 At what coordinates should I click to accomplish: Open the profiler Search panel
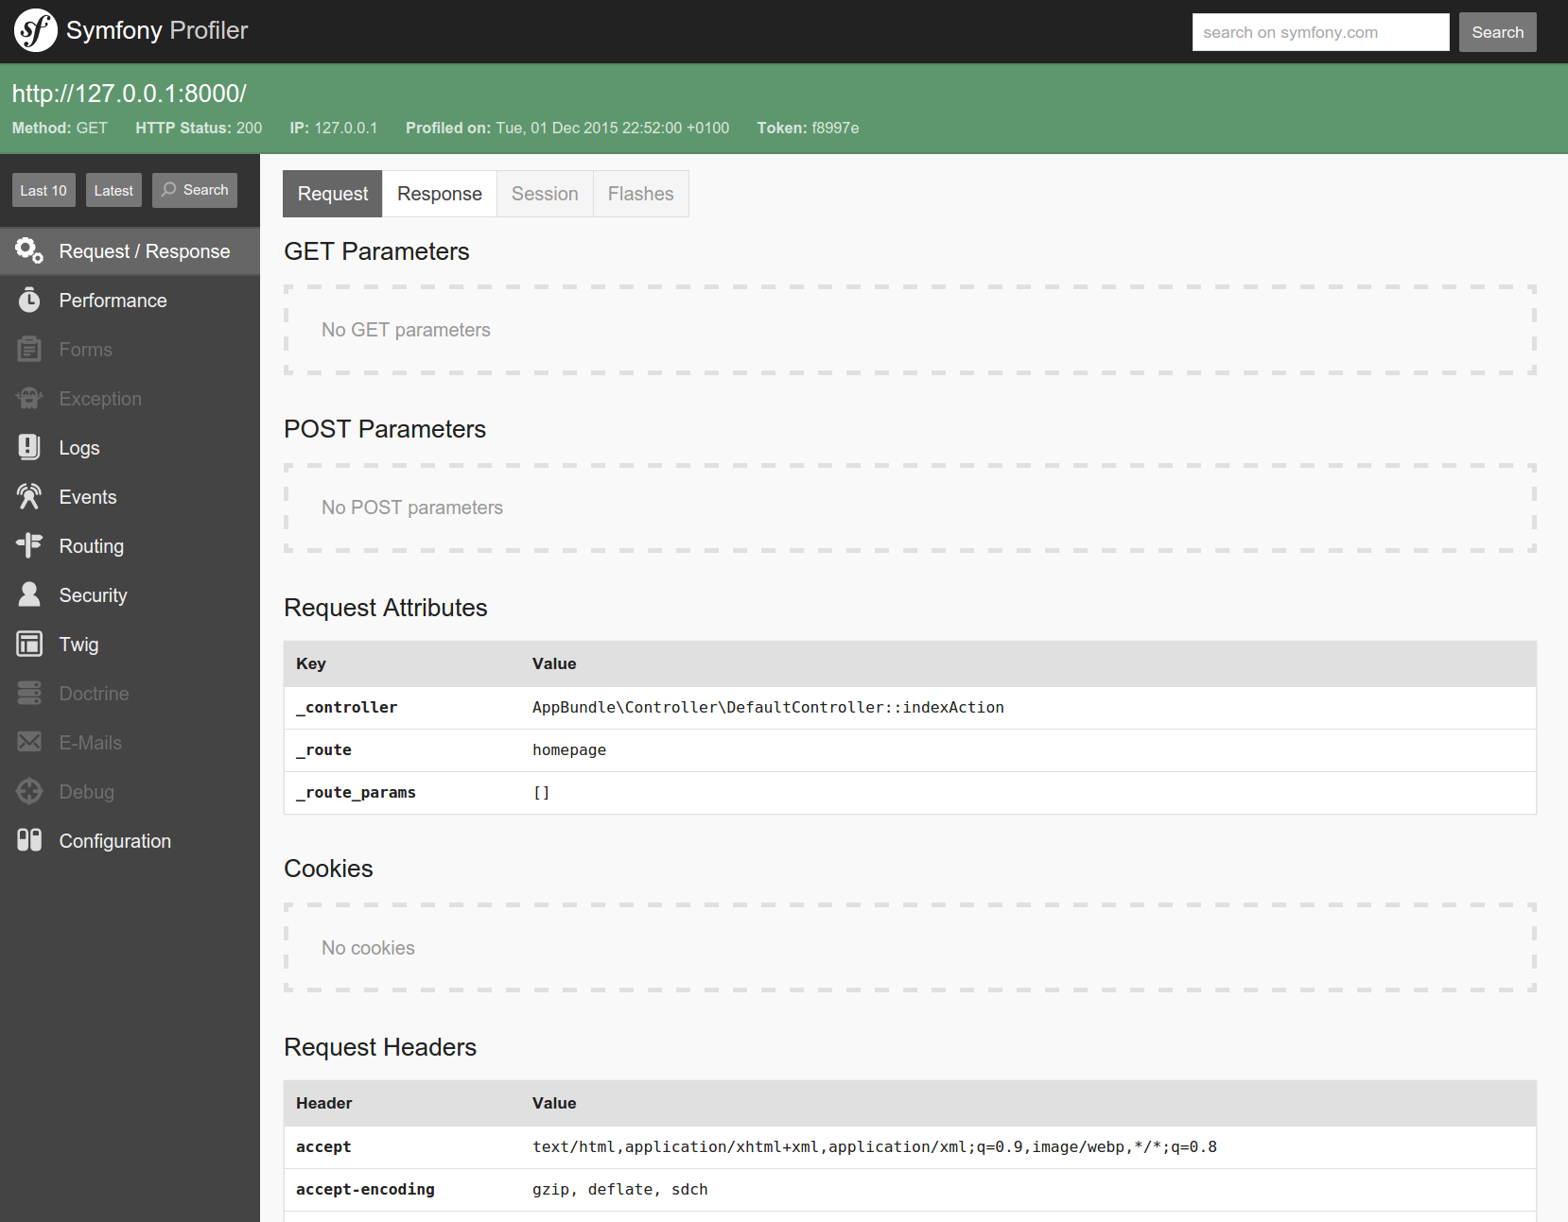tap(195, 189)
